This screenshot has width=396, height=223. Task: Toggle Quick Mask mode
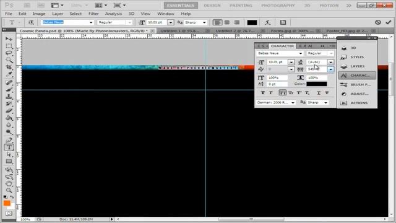[x=9, y=213]
